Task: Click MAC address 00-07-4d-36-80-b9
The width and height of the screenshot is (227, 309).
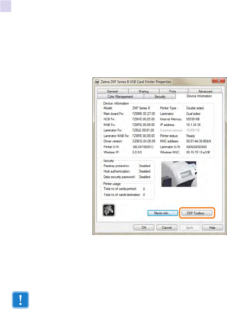Action: coord(198,141)
